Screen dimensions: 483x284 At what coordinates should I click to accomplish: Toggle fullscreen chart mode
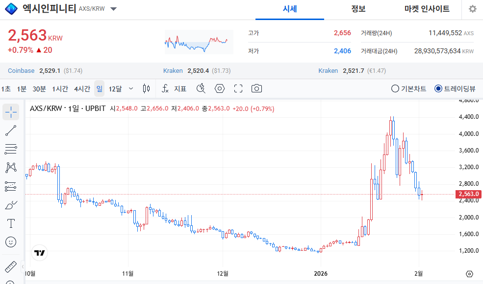[x=238, y=88]
